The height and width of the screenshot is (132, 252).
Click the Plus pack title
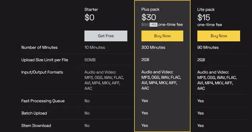click(150, 9)
